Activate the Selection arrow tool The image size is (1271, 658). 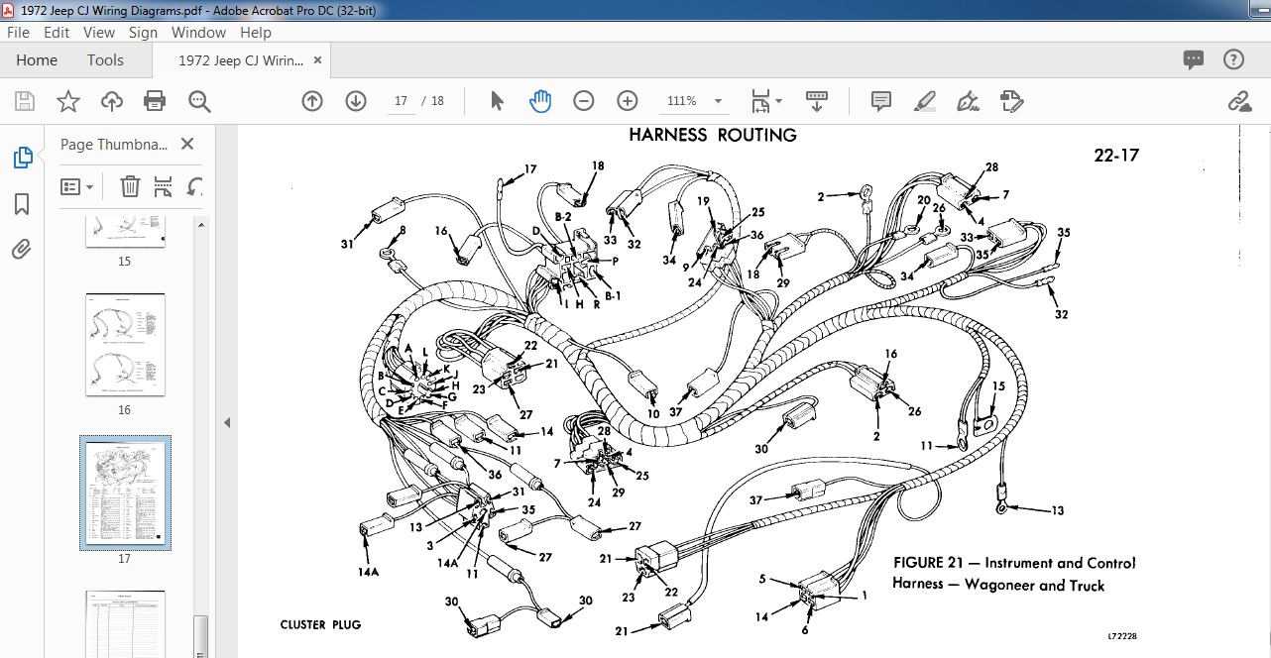coord(498,101)
